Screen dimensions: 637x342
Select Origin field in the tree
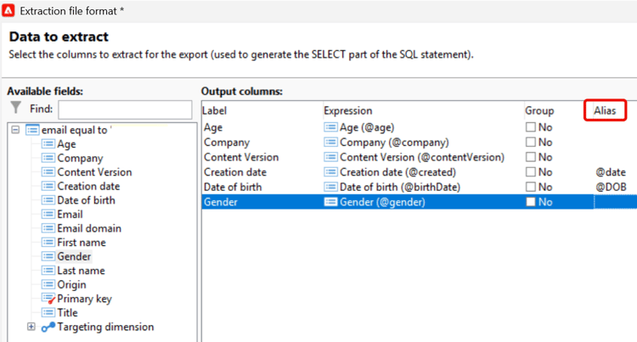tap(71, 285)
